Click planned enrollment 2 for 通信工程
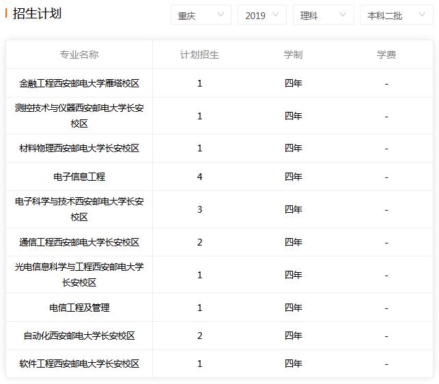 [199, 242]
